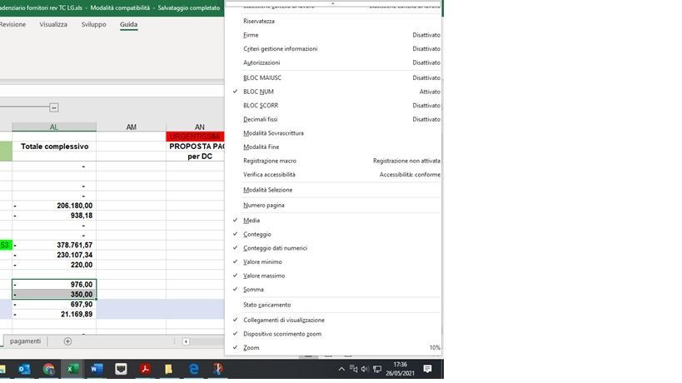Launch Microsoft Edge from the taskbar
682x383 pixels.
193,369
